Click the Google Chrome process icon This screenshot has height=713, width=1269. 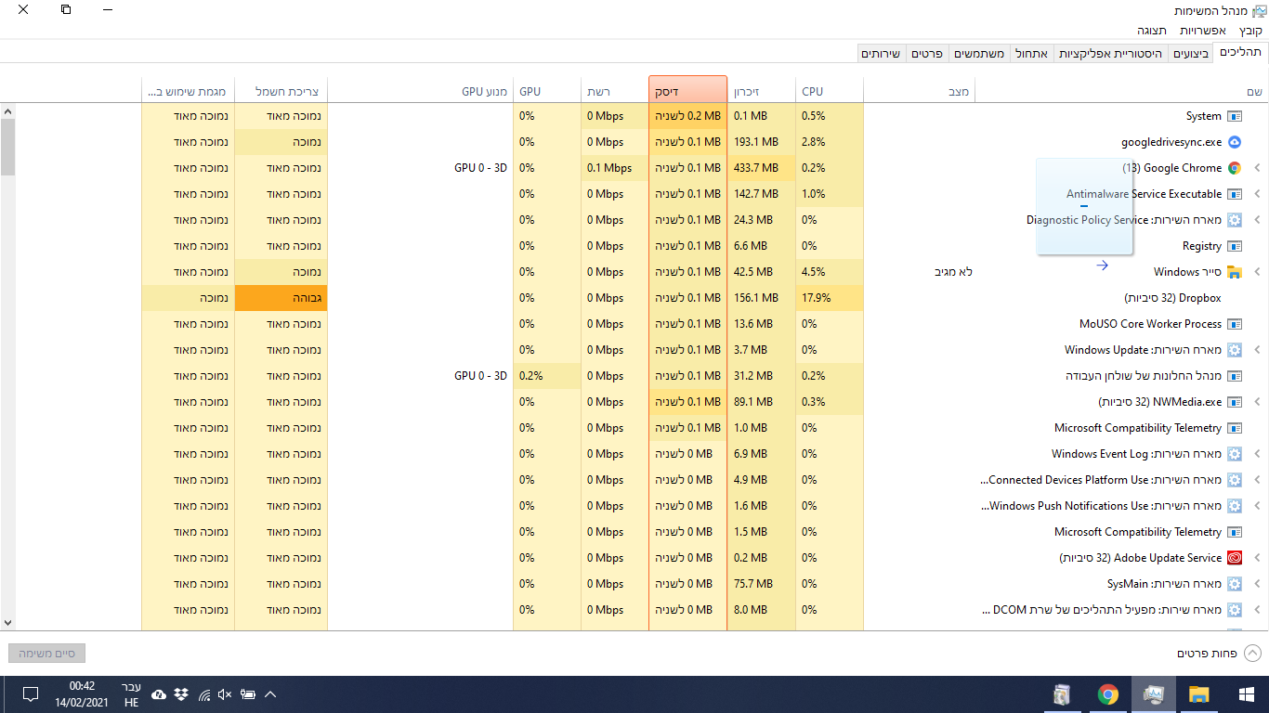coord(1234,168)
